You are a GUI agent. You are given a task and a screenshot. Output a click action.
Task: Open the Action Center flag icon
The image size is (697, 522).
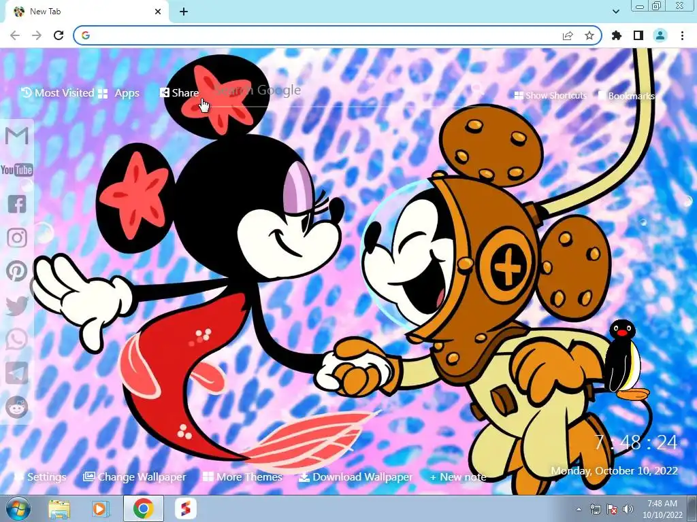click(612, 509)
